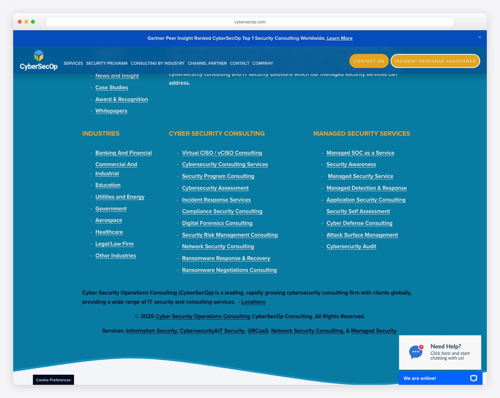Open Security Awareness link
The width and height of the screenshot is (500, 398).
pyautogui.click(x=351, y=165)
